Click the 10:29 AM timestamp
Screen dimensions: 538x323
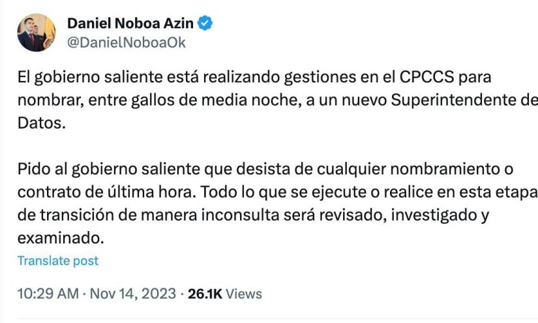click(46, 294)
